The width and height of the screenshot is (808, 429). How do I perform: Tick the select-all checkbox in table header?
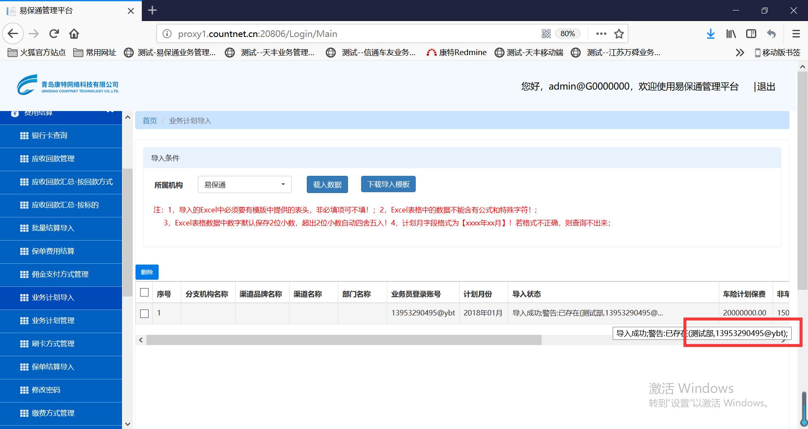click(144, 293)
